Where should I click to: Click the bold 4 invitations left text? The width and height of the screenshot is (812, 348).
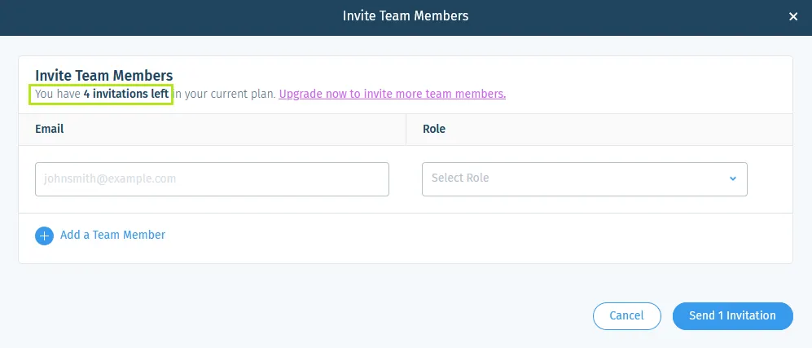click(125, 94)
